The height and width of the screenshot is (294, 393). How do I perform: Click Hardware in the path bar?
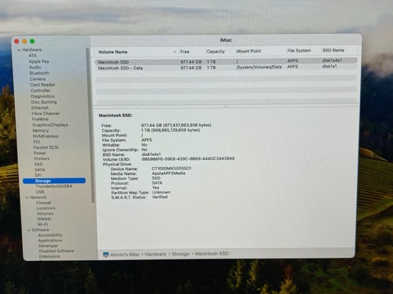[156, 254]
